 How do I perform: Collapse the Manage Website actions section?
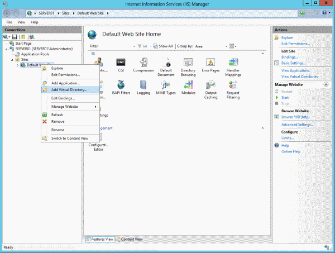click(x=326, y=84)
